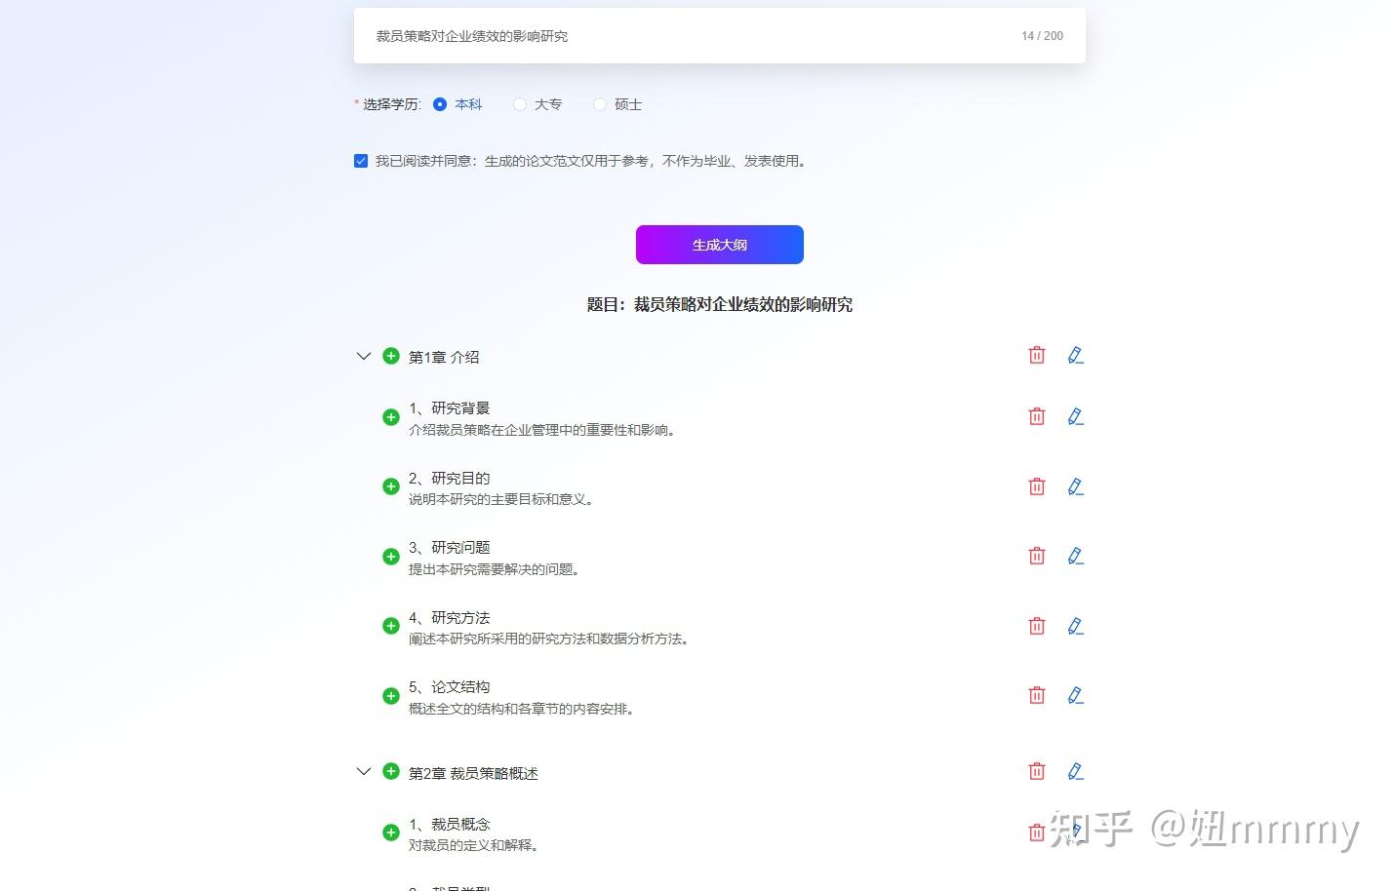1394x891 pixels.
Task: Click the green plus icon beside 第2章 裁员策略概述
Action: point(390,771)
